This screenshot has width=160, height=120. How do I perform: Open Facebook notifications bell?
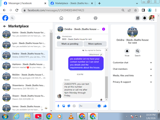tap(145, 18)
